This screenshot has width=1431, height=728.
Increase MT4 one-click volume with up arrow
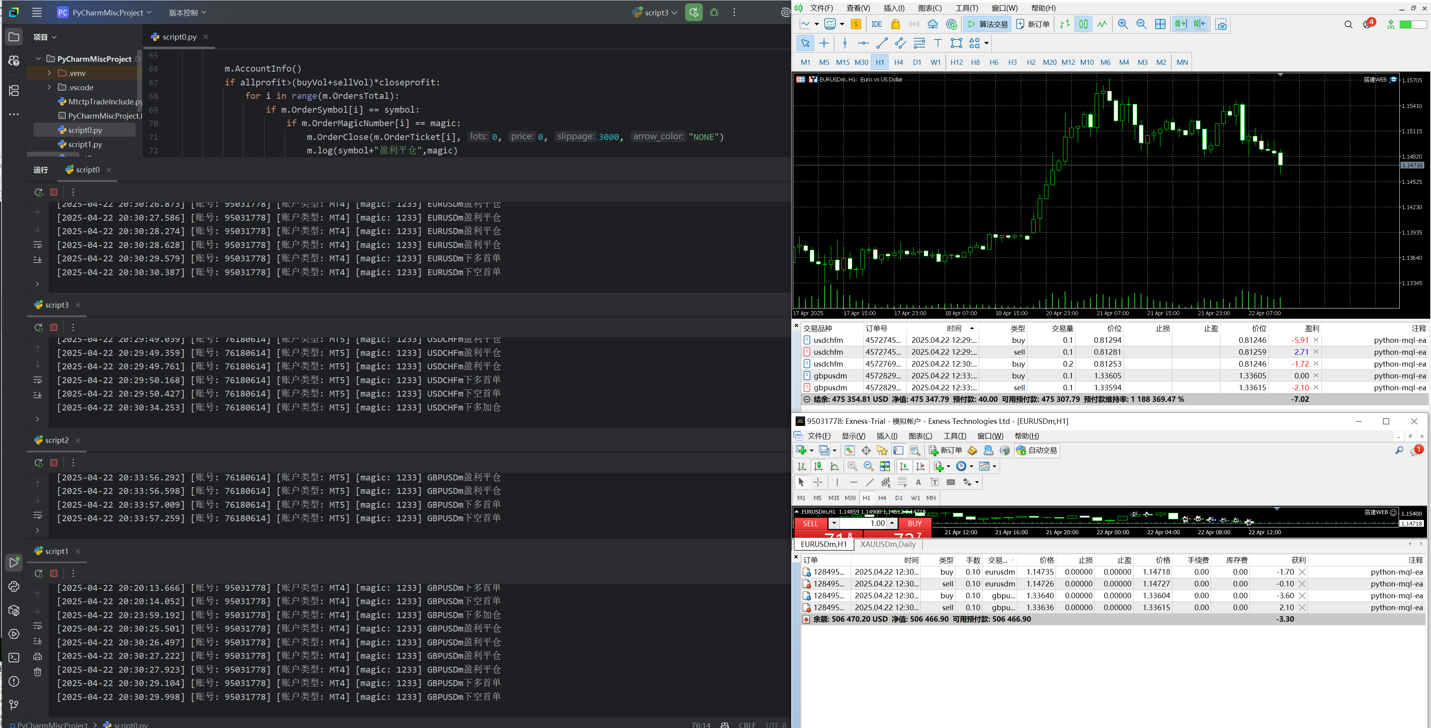coord(892,523)
